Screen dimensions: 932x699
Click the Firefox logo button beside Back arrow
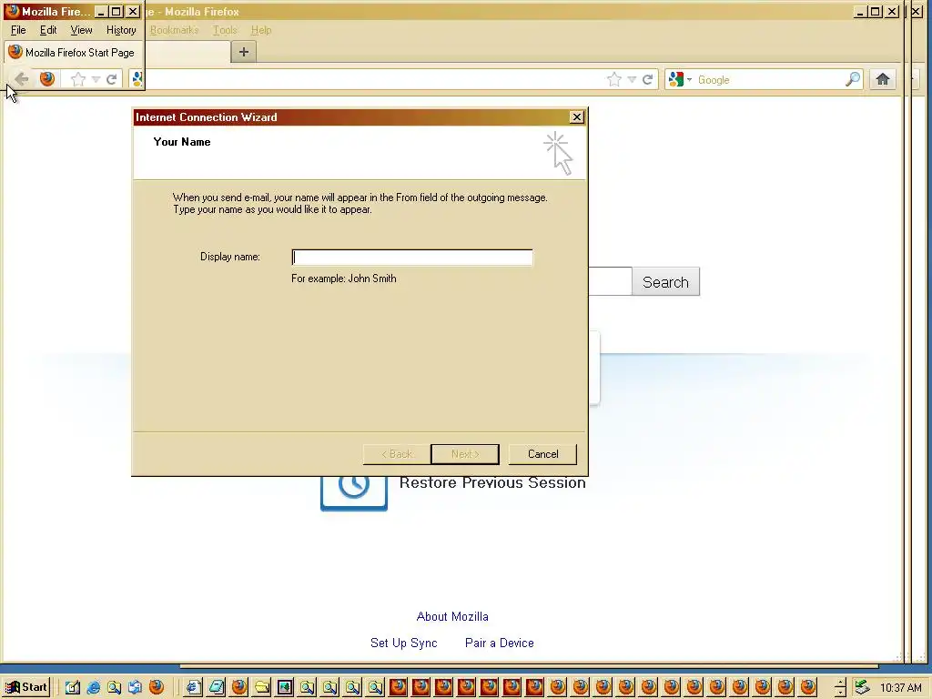click(x=47, y=79)
